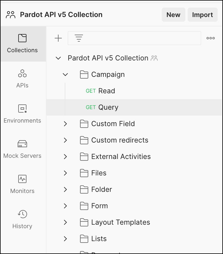
Task: Expand the Layout Templates folder
Action: pyautogui.click(x=65, y=222)
